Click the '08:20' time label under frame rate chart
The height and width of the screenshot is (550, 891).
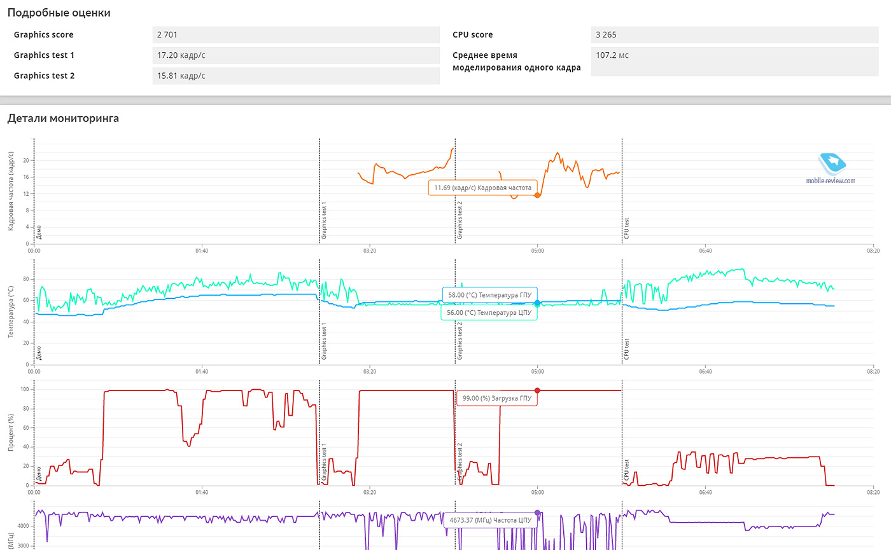[873, 251]
